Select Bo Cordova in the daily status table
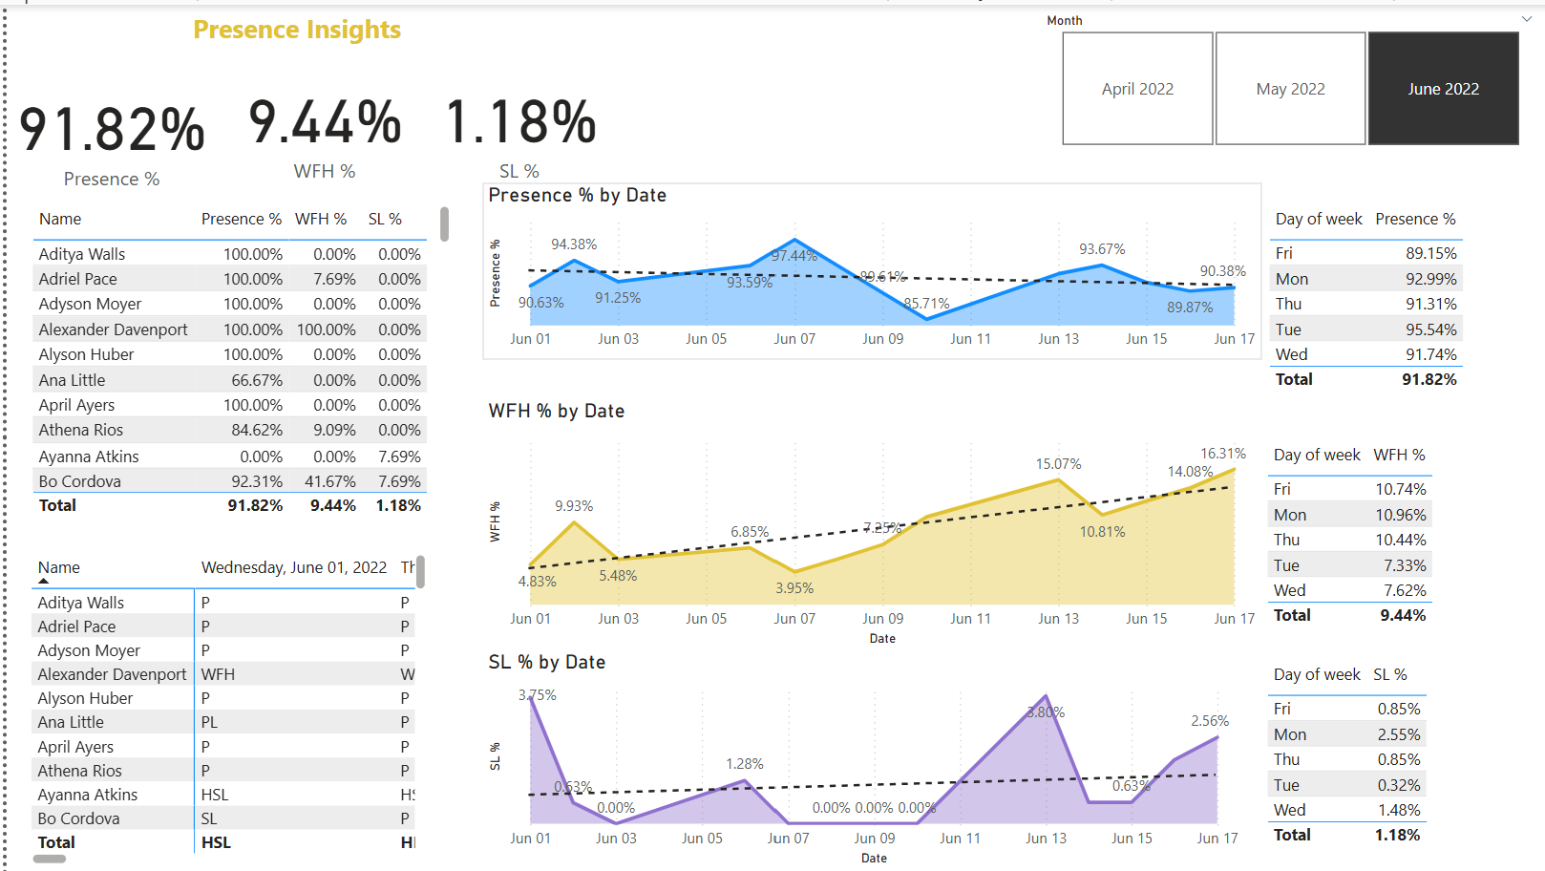Viewport: 1545px width, 871px height. pos(78,818)
